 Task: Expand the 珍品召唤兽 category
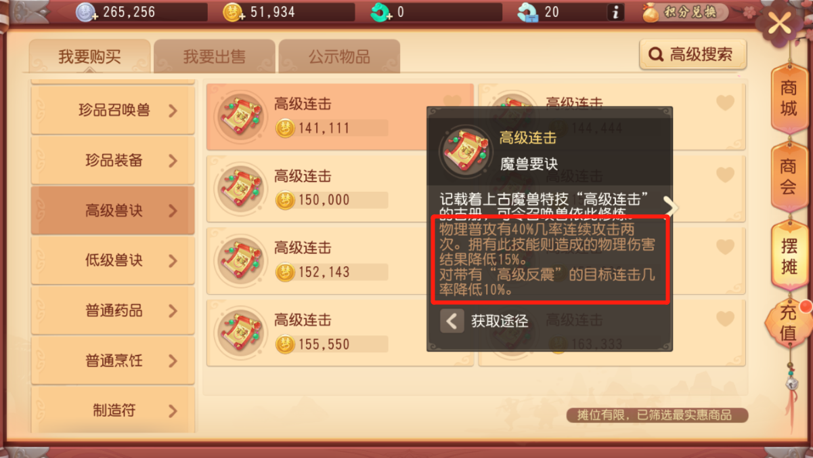pos(113,110)
